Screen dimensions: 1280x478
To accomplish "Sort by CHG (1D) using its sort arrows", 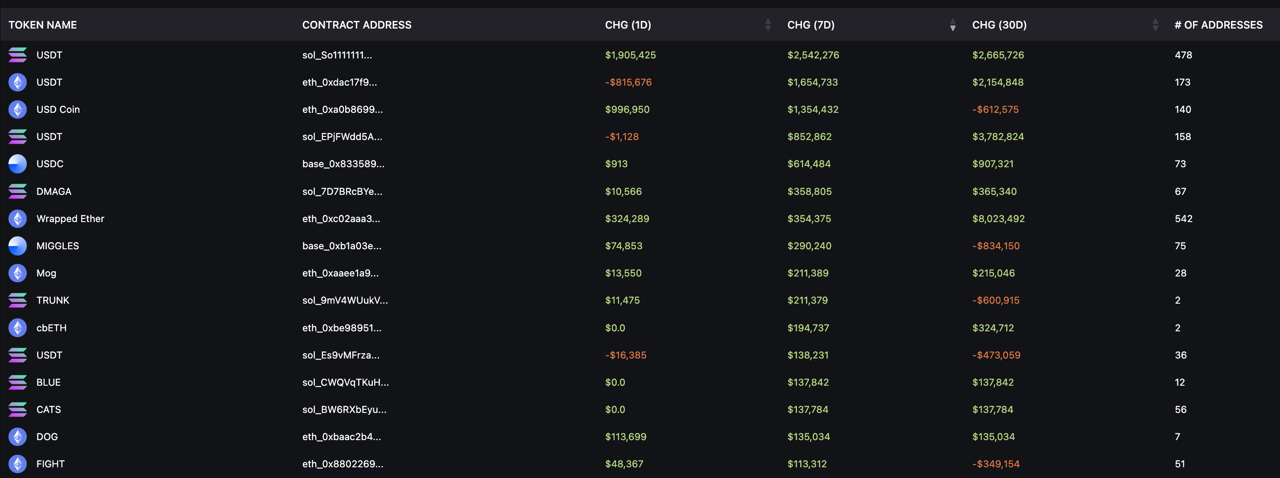I will pos(768,25).
